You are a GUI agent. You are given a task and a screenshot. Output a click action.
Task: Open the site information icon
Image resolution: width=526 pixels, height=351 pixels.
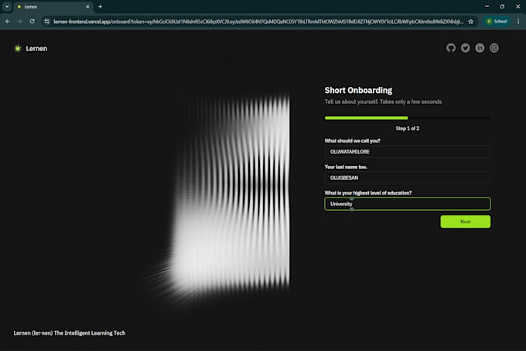[x=47, y=22]
